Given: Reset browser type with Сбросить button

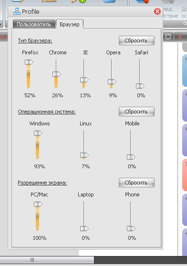Looking at the screenshot, I should [136, 41].
